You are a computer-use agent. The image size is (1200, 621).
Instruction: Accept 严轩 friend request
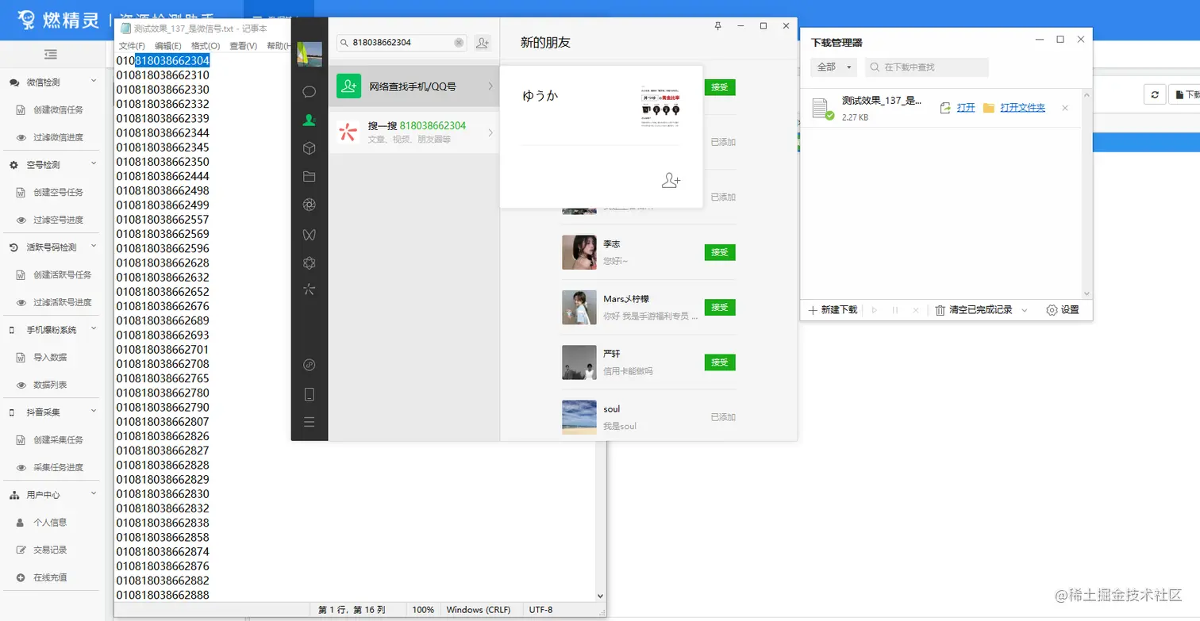(720, 362)
